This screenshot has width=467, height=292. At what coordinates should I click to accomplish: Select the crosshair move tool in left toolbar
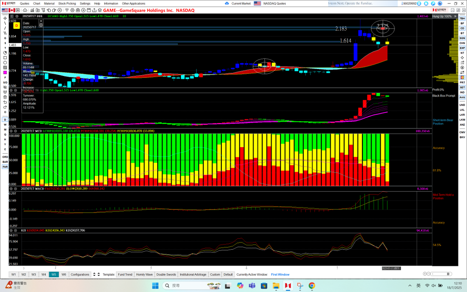click(x=5, y=18)
